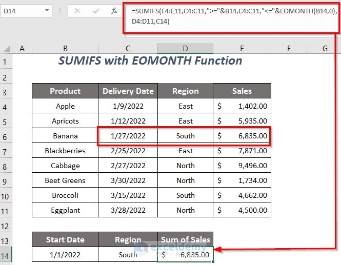
Task: Select column B header
Action: click(x=65, y=48)
